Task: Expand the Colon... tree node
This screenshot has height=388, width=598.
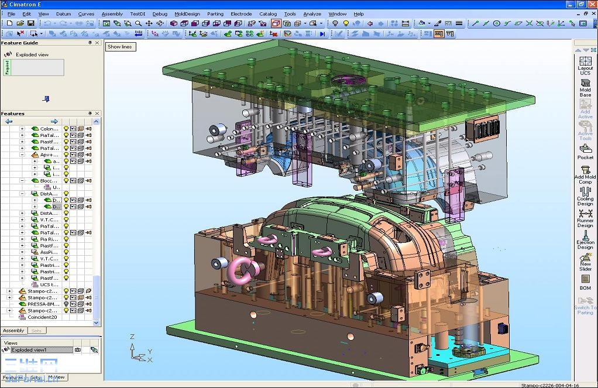Action: pyautogui.click(x=22, y=129)
